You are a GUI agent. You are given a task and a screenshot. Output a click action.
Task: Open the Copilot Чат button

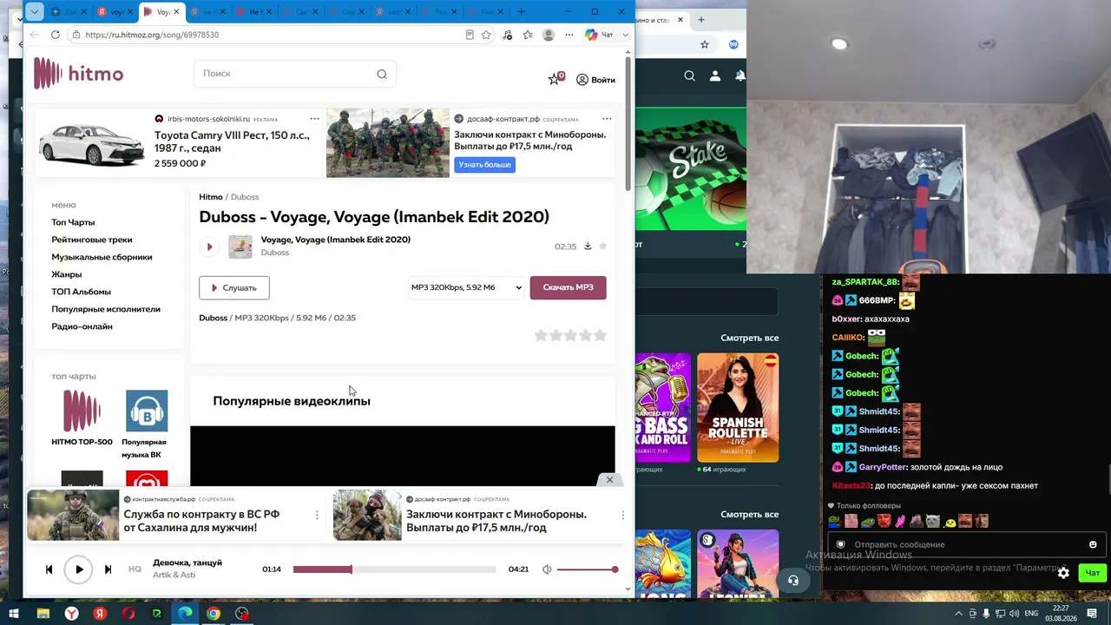[600, 35]
